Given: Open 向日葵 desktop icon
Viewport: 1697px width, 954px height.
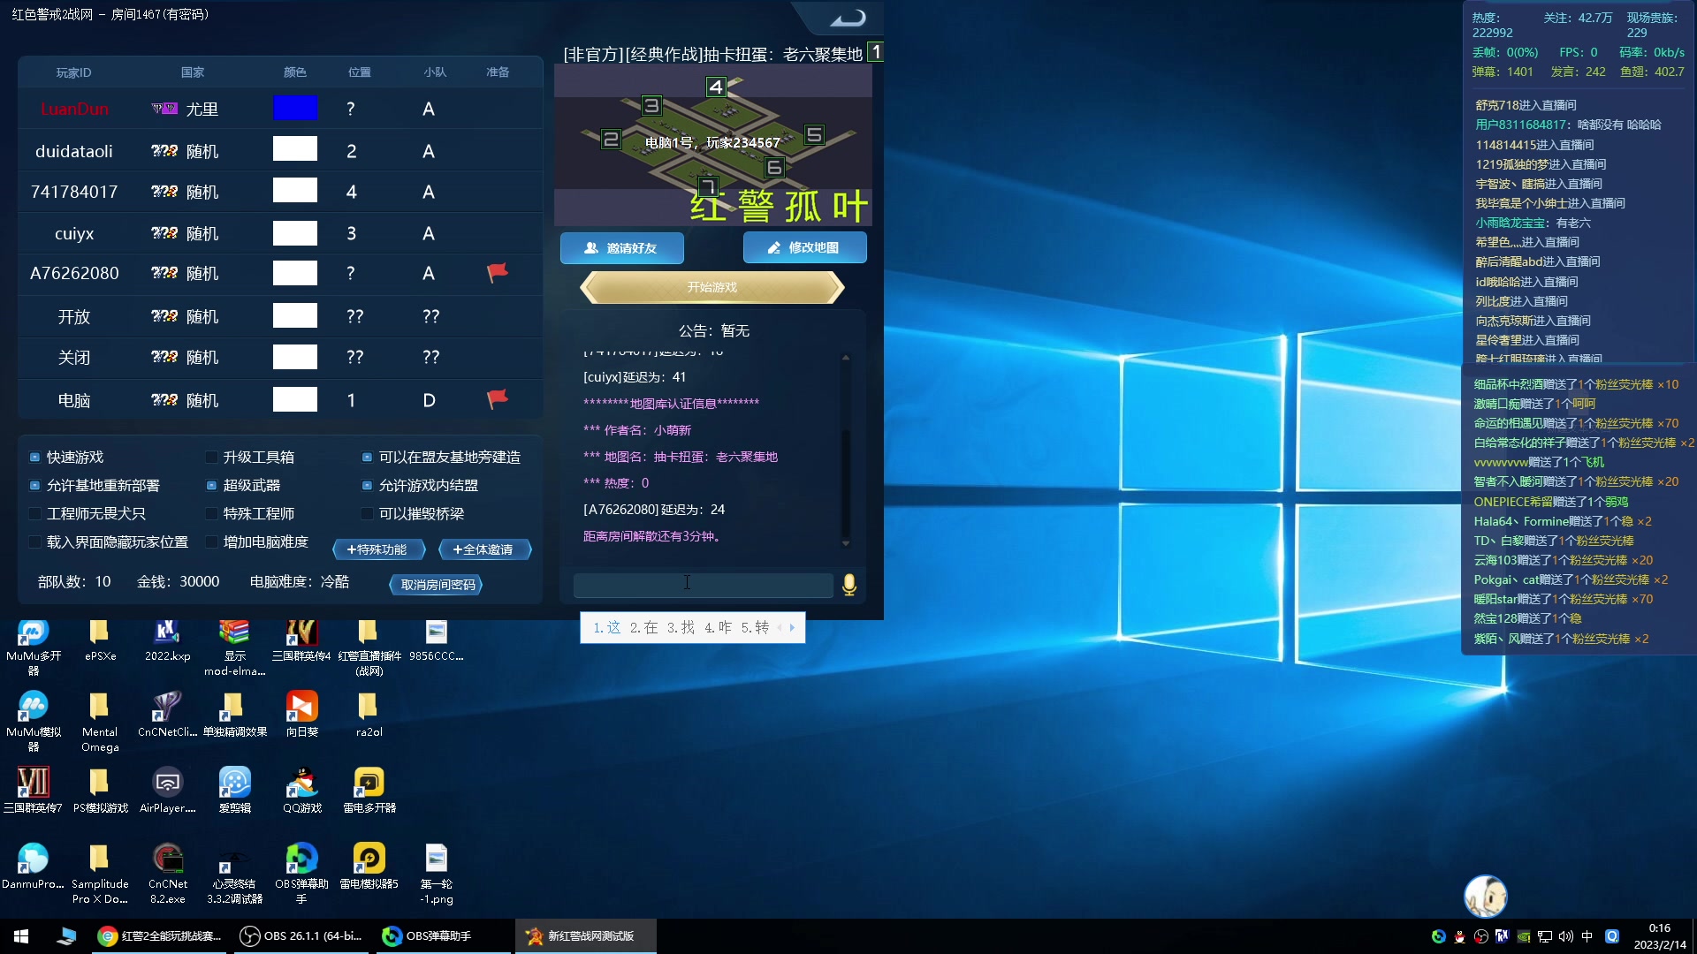Looking at the screenshot, I should pyautogui.click(x=301, y=715).
